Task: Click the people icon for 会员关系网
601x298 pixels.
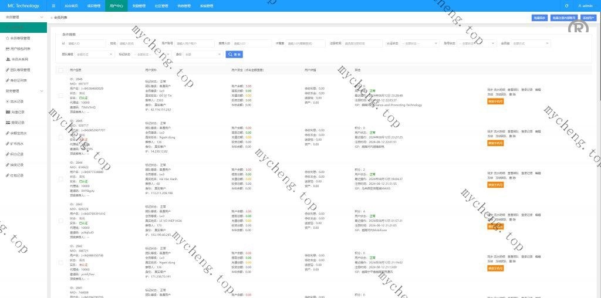Action: point(8,59)
